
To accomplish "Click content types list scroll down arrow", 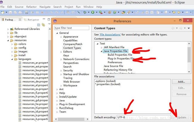I will [189, 72].
